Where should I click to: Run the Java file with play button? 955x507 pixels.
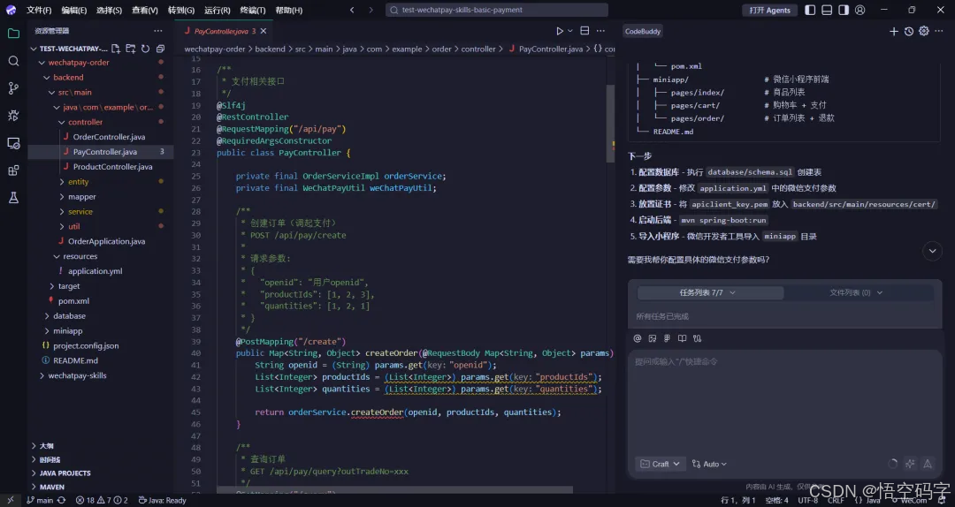click(560, 30)
